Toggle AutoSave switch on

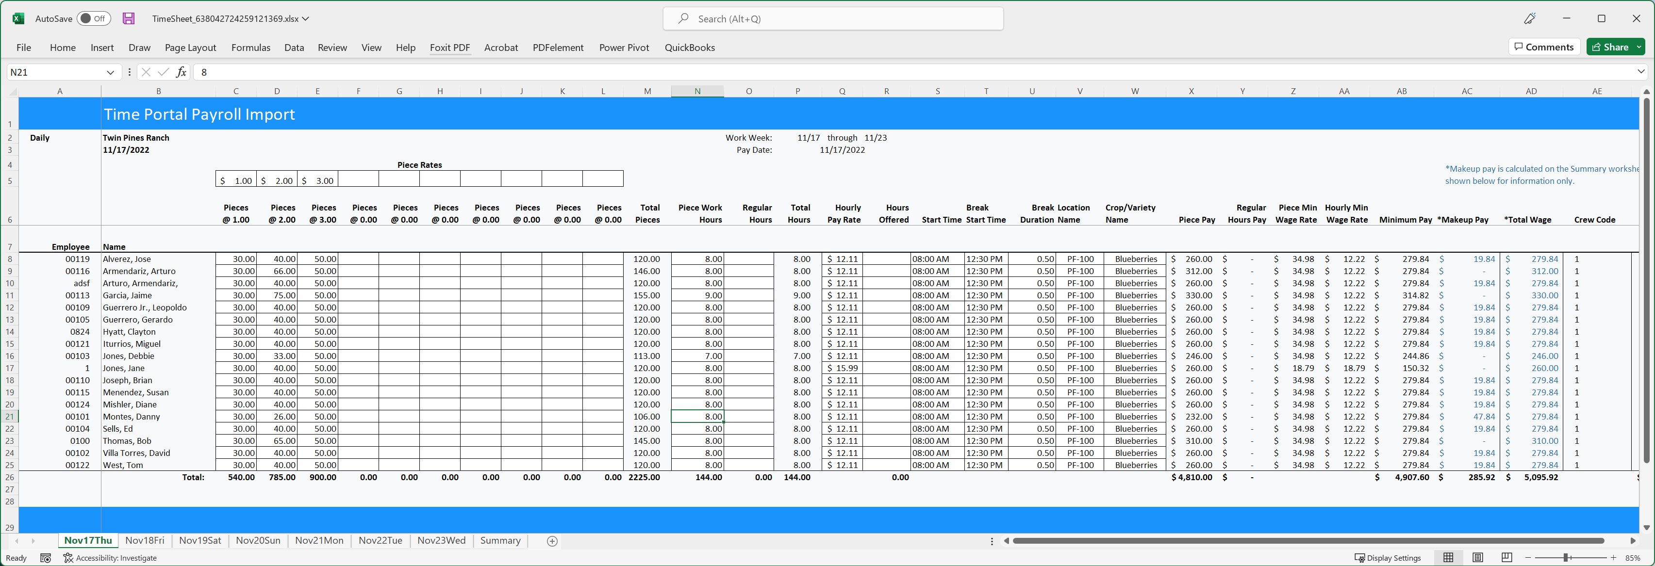[x=93, y=18]
